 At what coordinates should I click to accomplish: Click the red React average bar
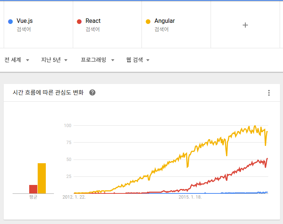coord(33,189)
